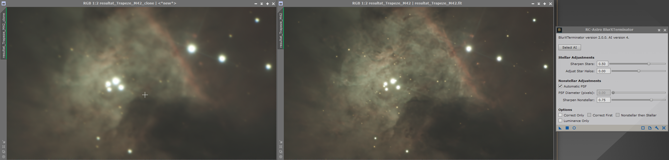669x160 pixels.
Task: Click circular target icon in resultat_Trapeze_M42 sidebar
Action: tap(281, 157)
